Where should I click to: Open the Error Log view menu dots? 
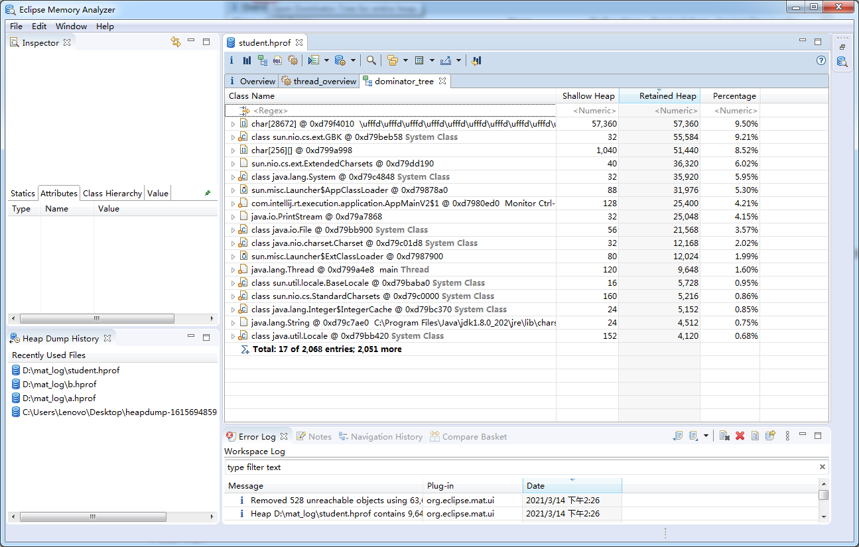pos(787,436)
